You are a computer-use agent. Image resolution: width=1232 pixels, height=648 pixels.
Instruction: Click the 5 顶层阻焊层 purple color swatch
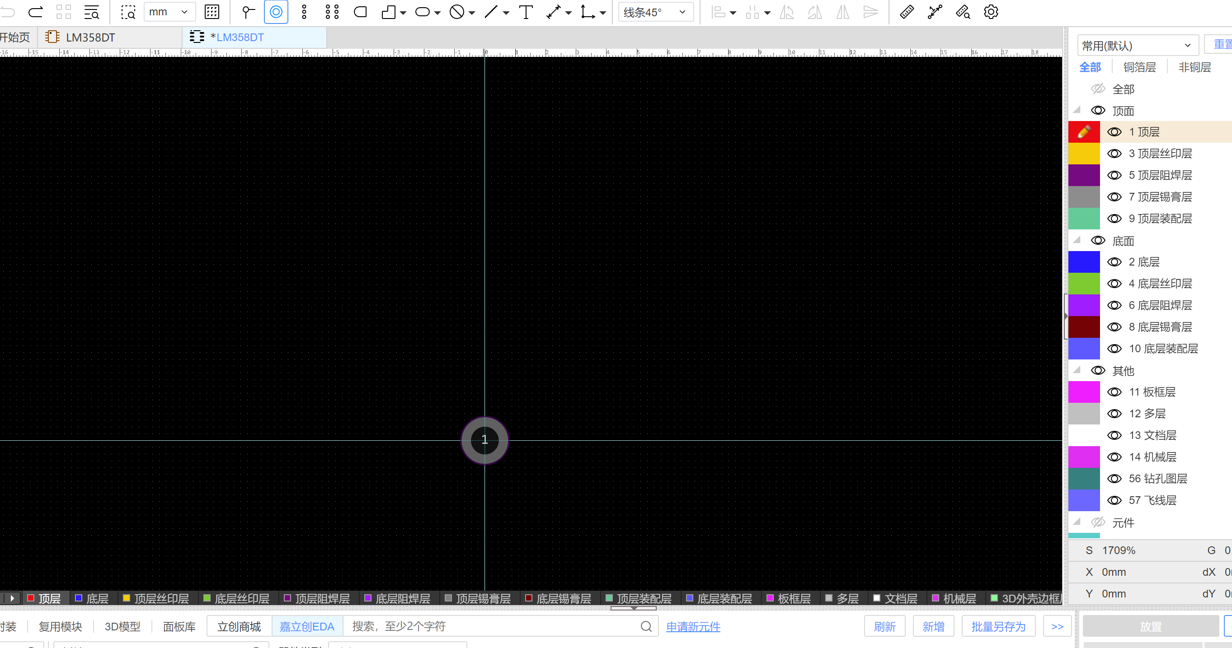1084,175
